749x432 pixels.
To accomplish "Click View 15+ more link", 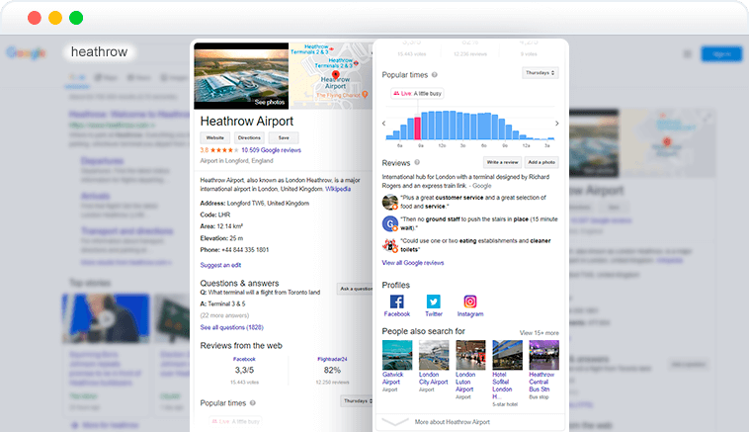I will (x=539, y=333).
